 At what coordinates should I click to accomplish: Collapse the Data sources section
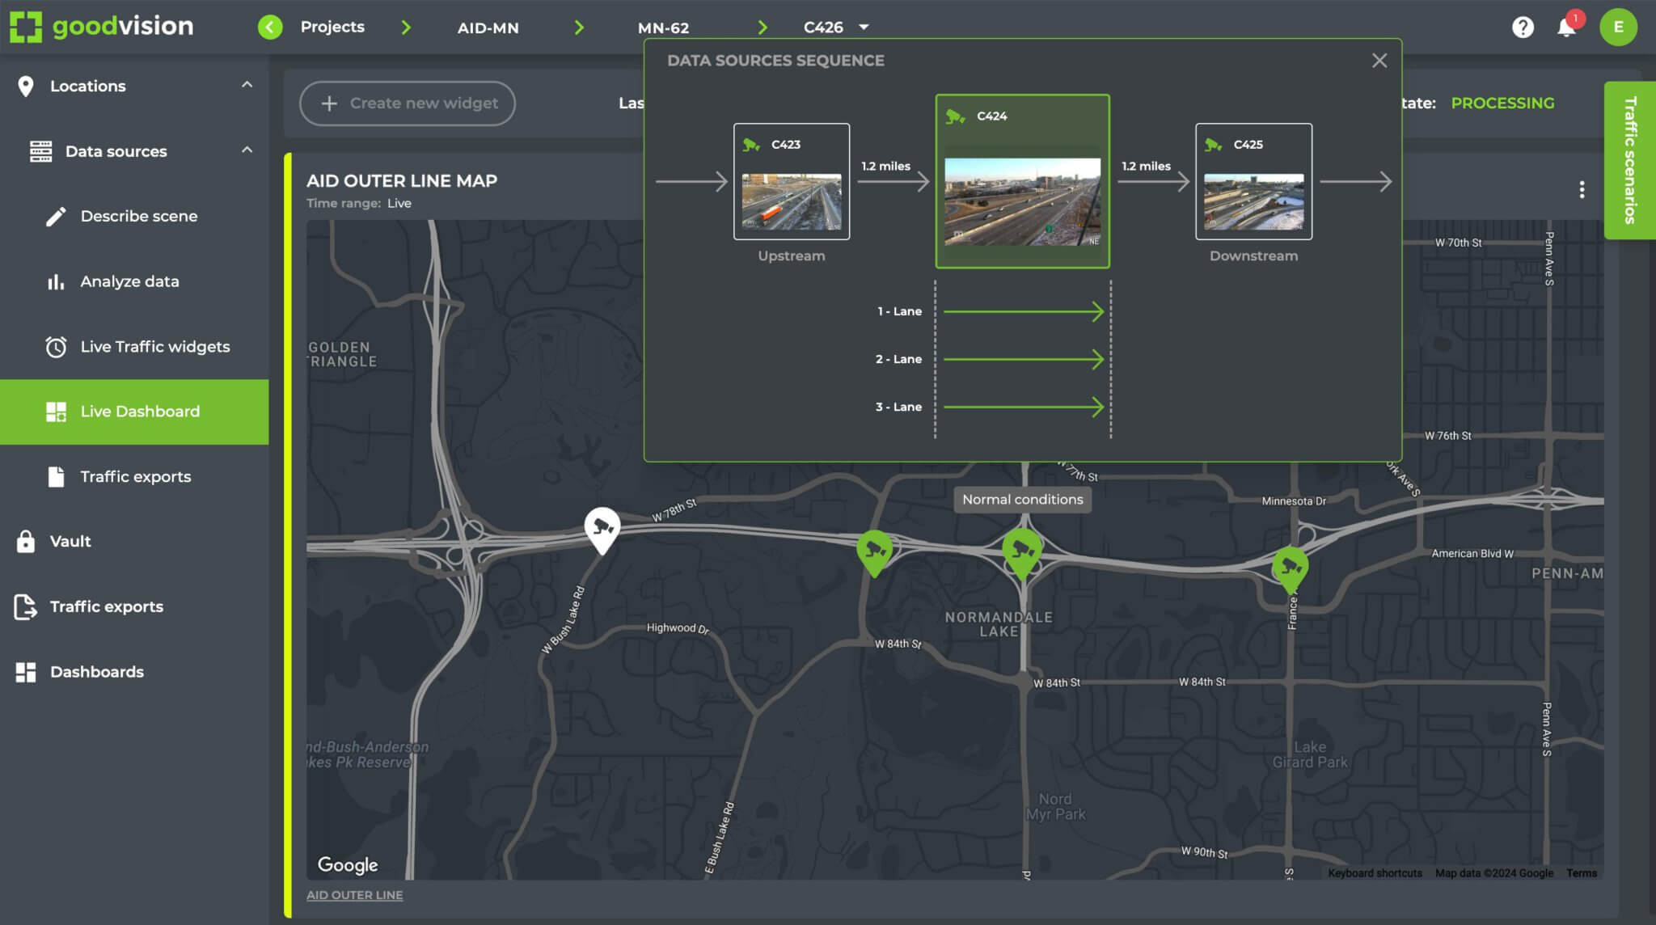pos(247,149)
